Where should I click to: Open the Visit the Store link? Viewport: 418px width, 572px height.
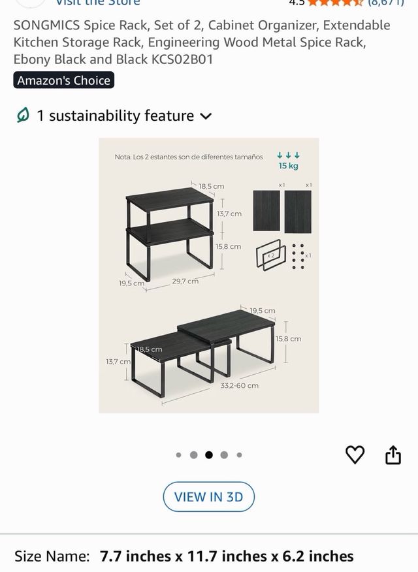98,3
